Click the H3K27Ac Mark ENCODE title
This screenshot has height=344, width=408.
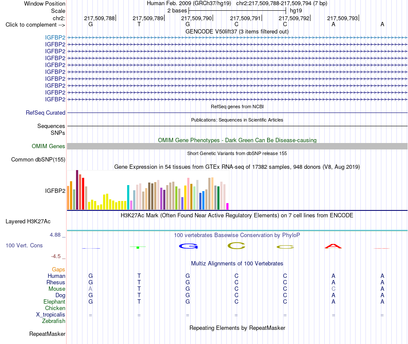tap(237, 216)
